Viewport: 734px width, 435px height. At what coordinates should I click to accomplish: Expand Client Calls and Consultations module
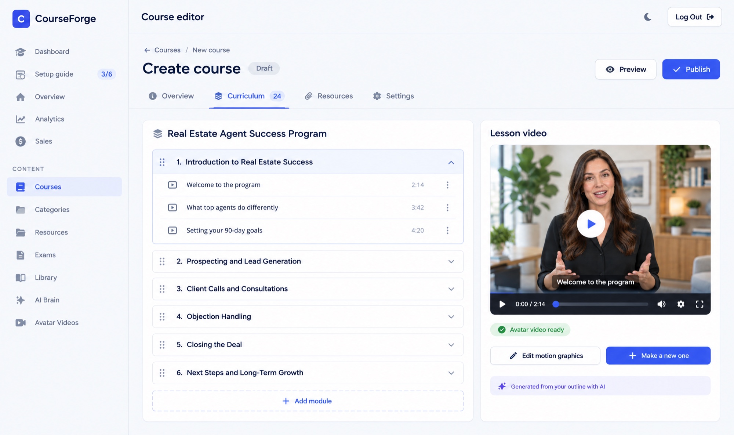click(x=451, y=289)
